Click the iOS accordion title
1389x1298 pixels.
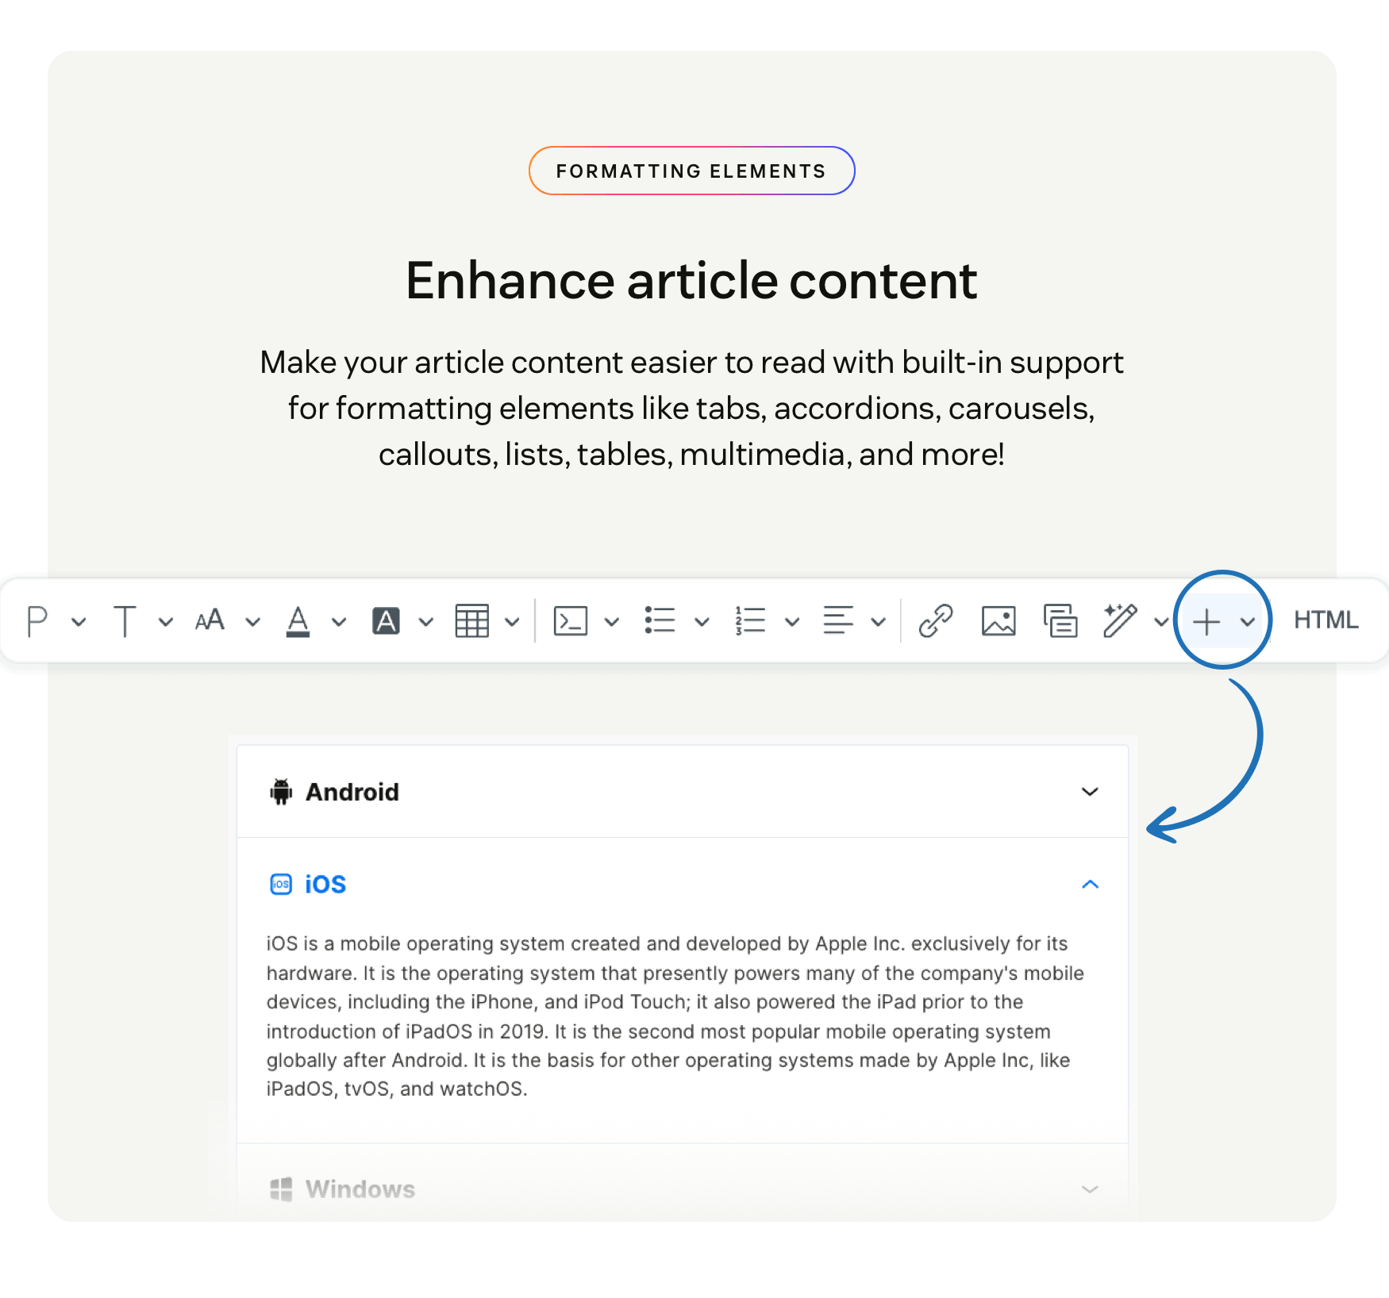(325, 884)
